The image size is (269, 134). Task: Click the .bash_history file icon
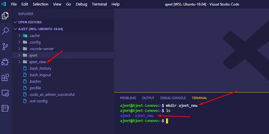click(25, 68)
